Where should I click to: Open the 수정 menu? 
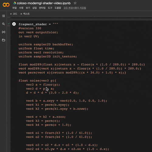(21, 8)
